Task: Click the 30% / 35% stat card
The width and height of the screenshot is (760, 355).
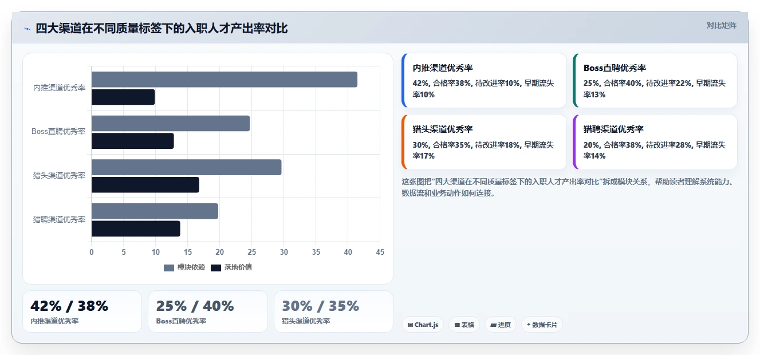Action: 333,311
